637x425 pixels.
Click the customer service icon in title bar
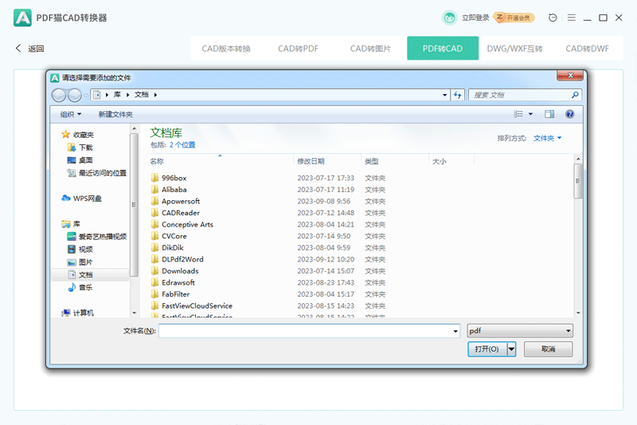click(553, 18)
